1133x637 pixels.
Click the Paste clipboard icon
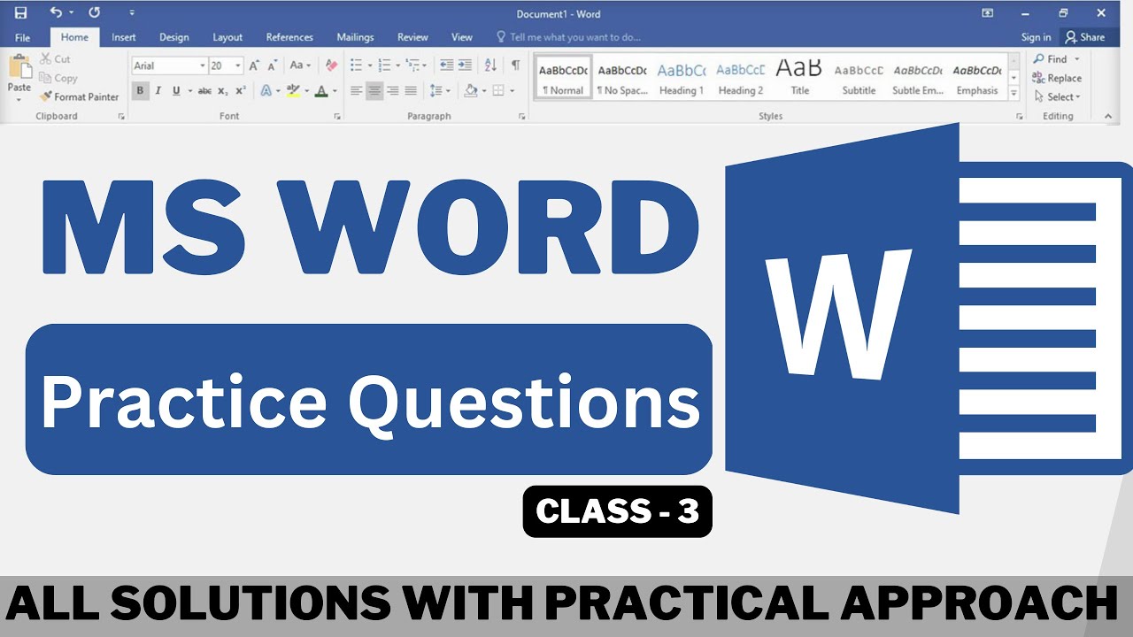pyautogui.click(x=19, y=67)
